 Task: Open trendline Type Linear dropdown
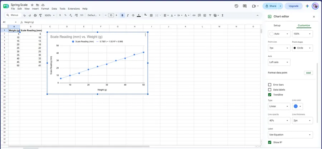279,107
